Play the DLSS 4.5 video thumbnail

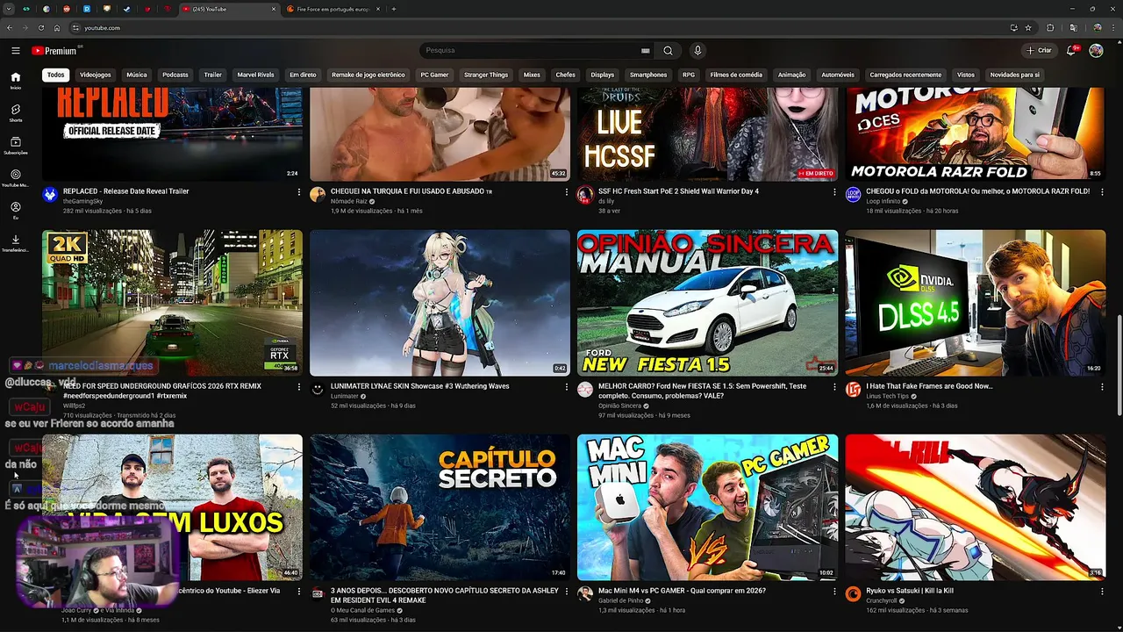[975, 303]
